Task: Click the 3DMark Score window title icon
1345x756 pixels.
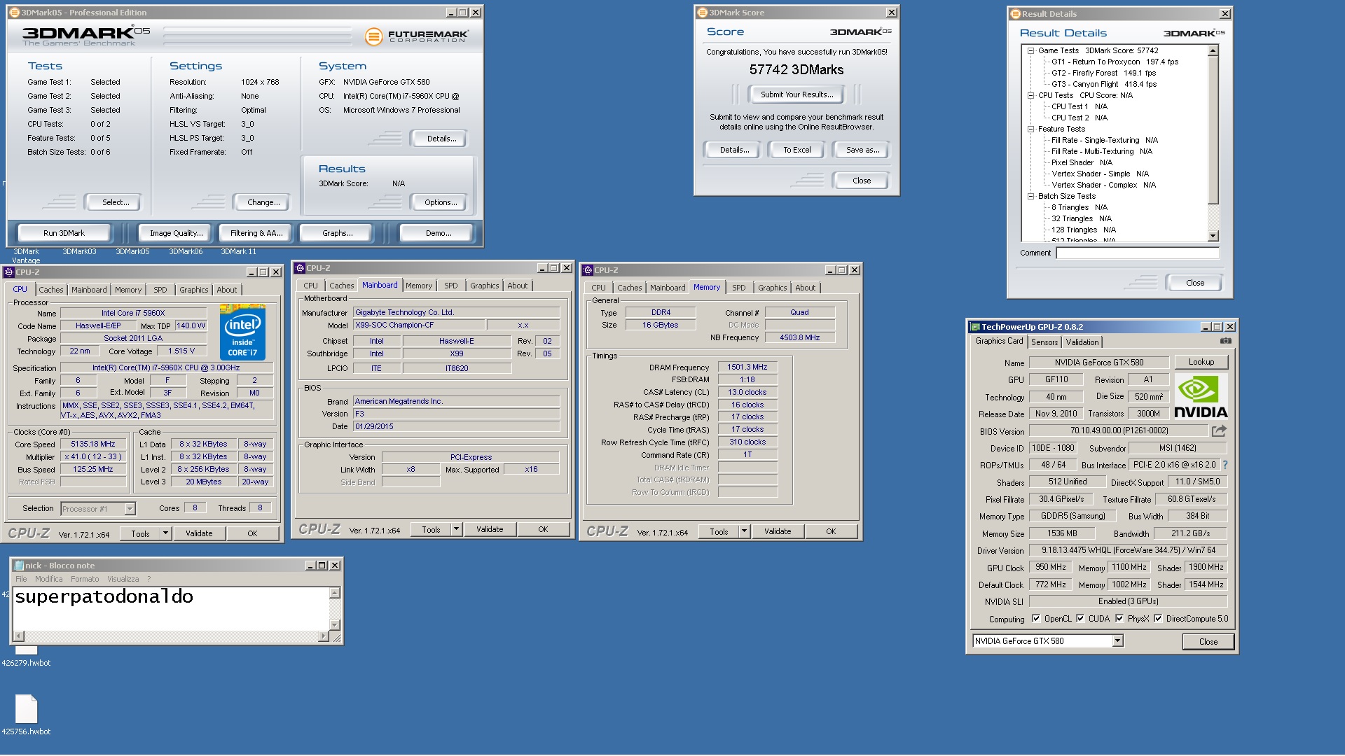Action: [702, 13]
